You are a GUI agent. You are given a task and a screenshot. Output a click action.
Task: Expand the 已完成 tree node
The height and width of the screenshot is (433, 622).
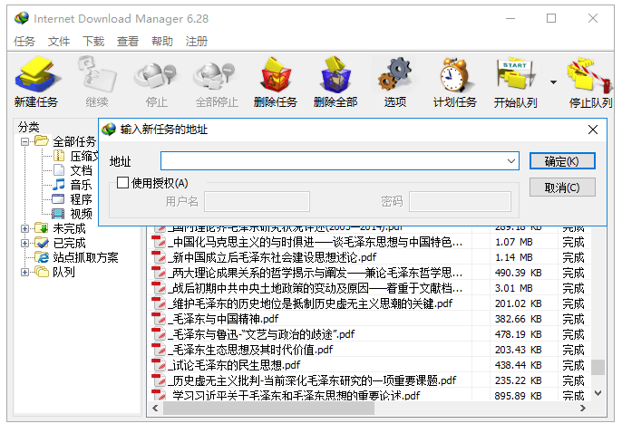(24, 244)
